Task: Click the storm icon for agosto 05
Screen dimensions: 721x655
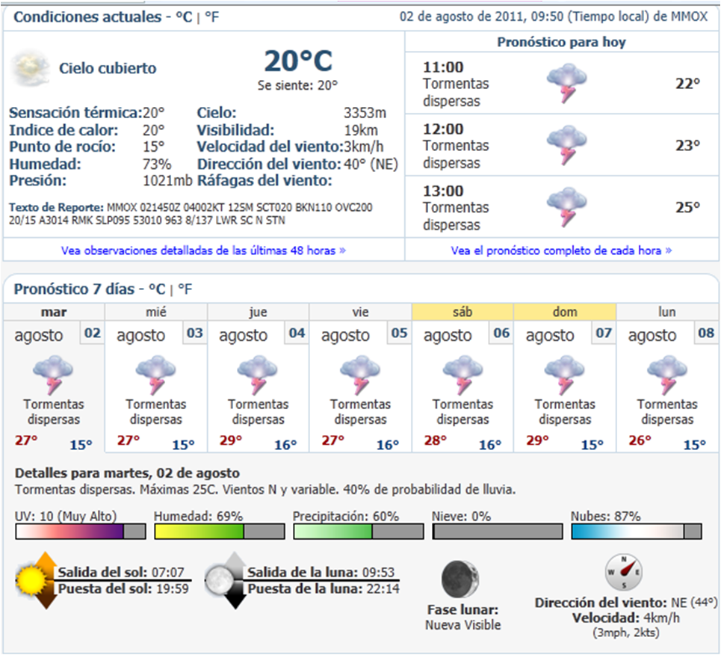Action: coord(360,374)
